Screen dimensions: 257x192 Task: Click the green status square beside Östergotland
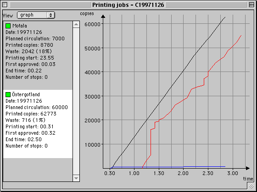point(8,94)
